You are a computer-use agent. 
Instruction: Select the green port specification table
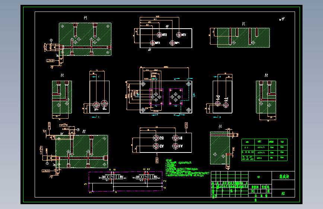click(264, 150)
